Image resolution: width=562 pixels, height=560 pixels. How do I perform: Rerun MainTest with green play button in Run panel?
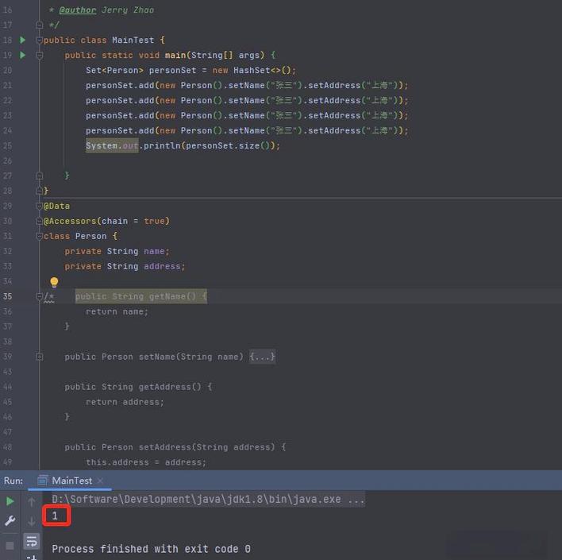point(10,501)
